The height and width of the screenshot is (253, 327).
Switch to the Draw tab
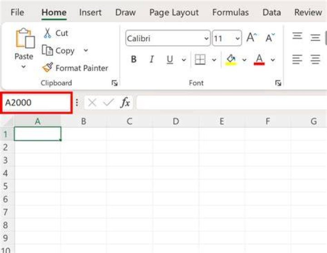point(125,12)
